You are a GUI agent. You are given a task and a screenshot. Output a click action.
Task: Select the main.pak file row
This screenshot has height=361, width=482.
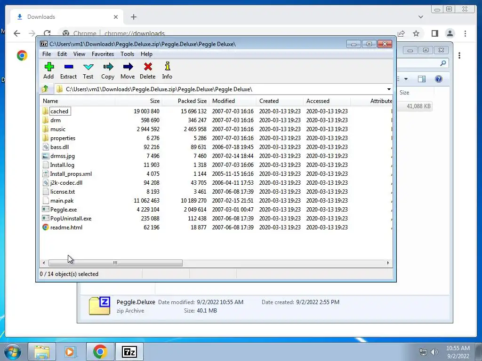click(x=216, y=200)
